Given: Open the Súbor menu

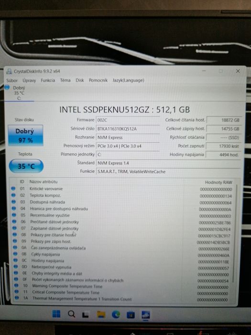Looking at the screenshot, I should click(x=12, y=80).
